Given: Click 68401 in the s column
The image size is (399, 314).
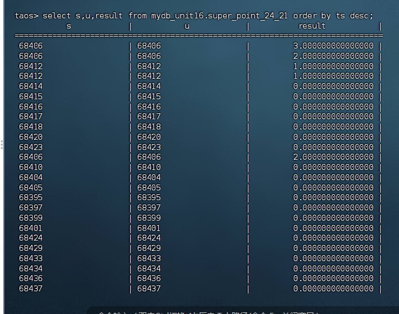Looking at the screenshot, I should 31,228.
